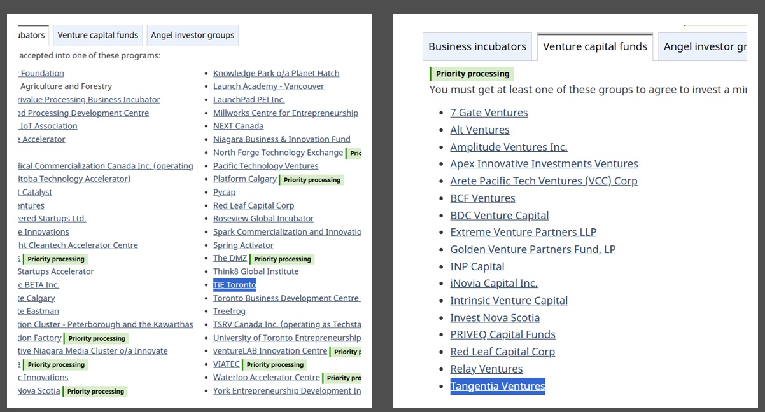The height and width of the screenshot is (412, 765).
Task: Switch to the Business incubators tab
Action: 477,46
